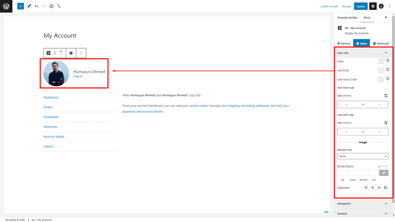
Task: Click the undo arrow icon
Action: click(36, 6)
